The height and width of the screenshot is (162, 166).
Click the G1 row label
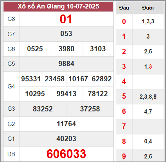(11, 139)
